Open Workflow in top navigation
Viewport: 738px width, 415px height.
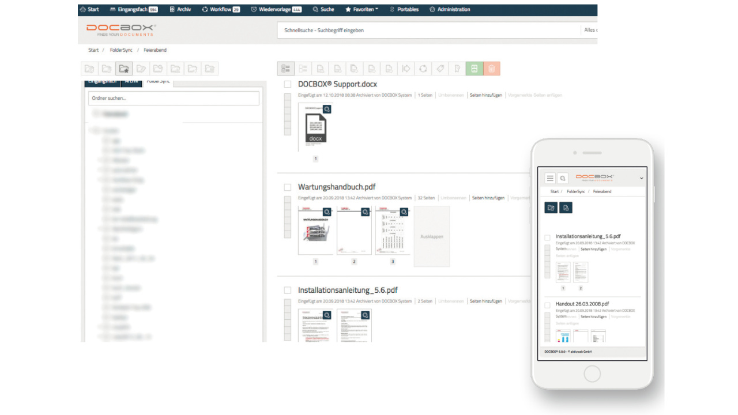point(221,9)
